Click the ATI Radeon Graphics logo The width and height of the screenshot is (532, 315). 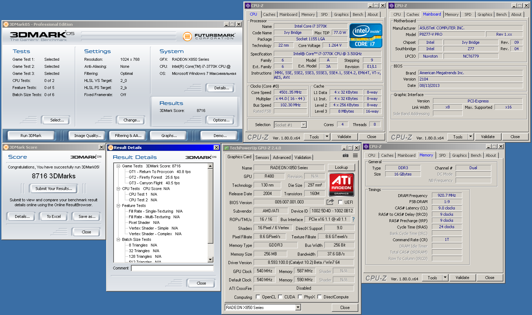[x=341, y=184]
